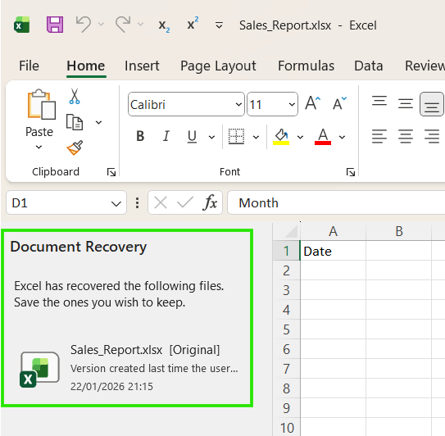Switch to the Insert tab
The image size is (445, 436).
[x=142, y=66]
